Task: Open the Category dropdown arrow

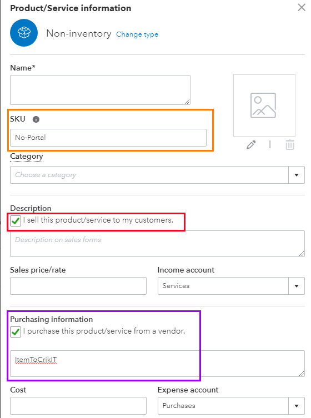Action: pyautogui.click(x=297, y=175)
